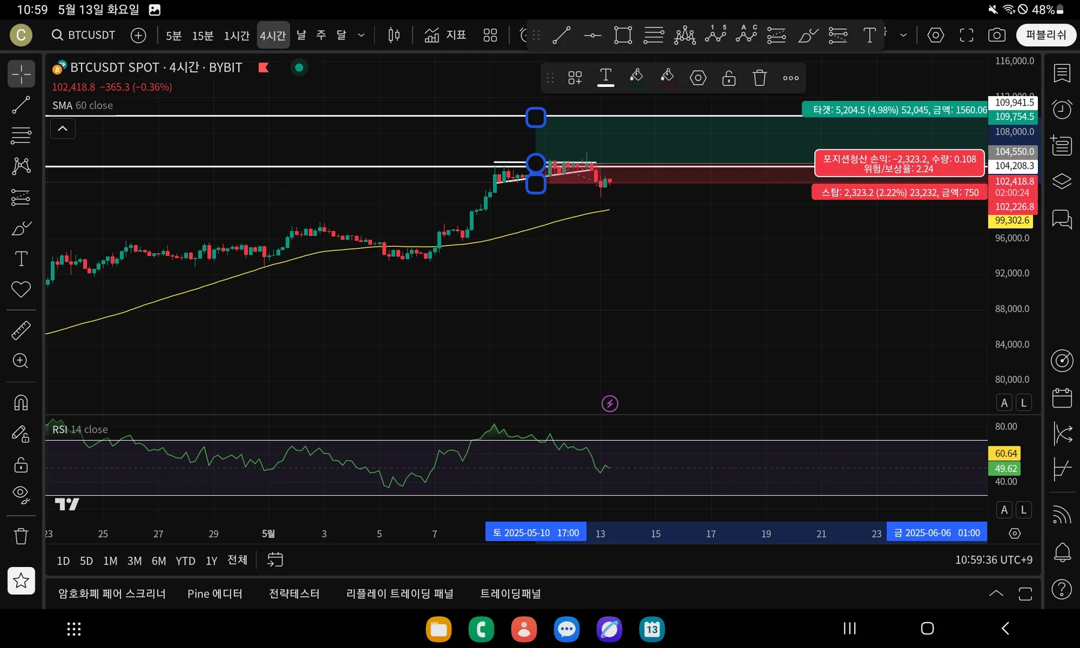The height and width of the screenshot is (648, 1080).
Task: Click the trash icon in floating toolbar
Action: (760, 78)
